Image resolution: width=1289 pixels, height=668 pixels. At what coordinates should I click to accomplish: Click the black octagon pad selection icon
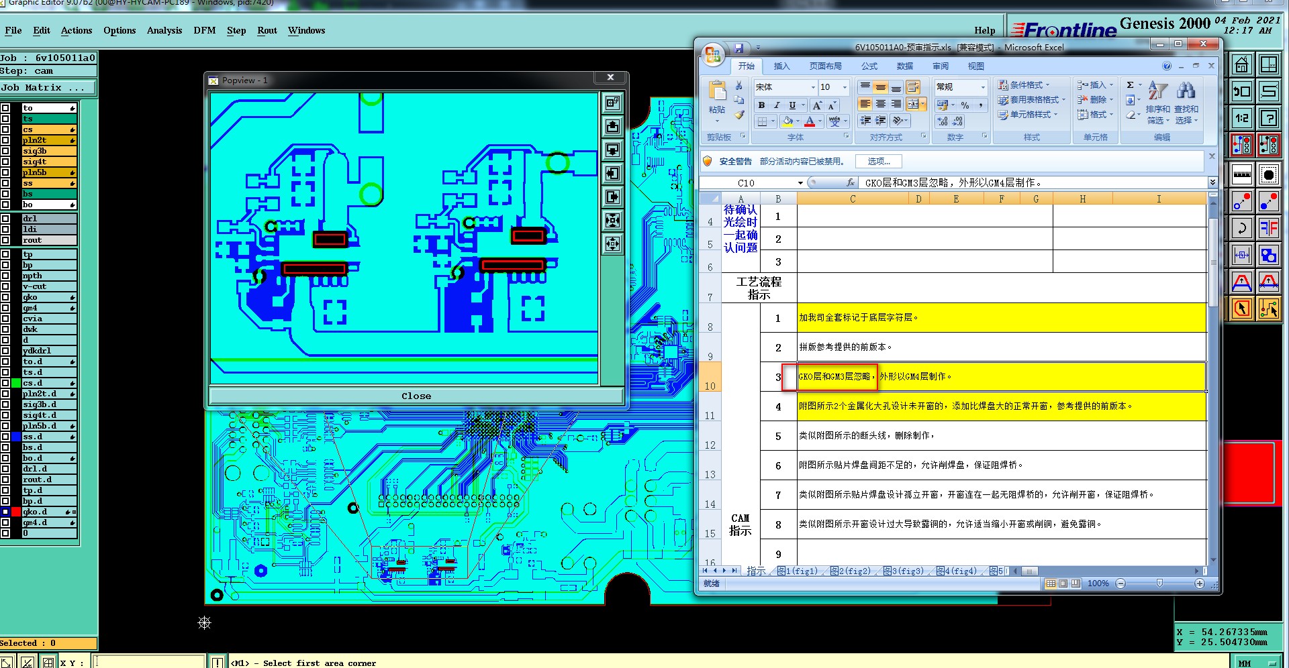[1268, 174]
